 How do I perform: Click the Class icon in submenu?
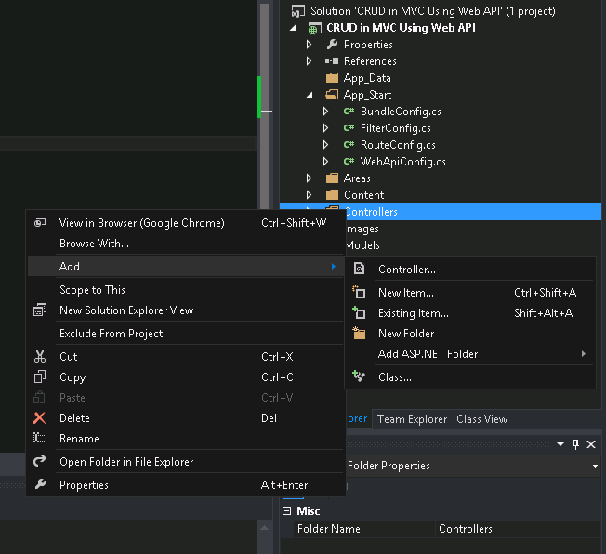[359, 376]
